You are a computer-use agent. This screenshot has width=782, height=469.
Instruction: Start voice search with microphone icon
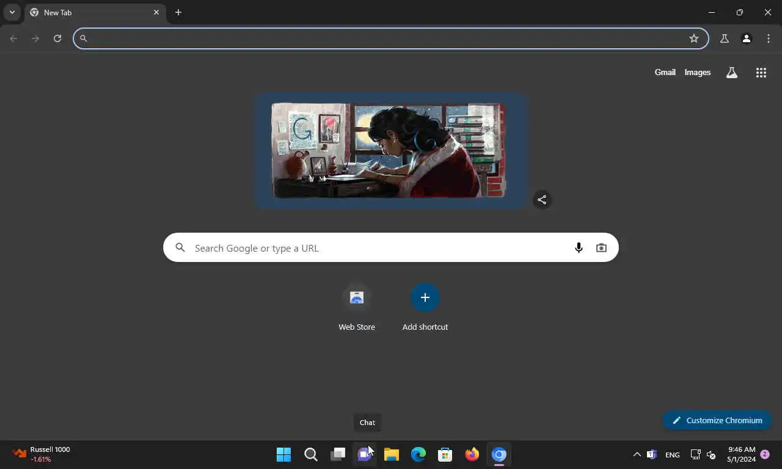(579, 247)
